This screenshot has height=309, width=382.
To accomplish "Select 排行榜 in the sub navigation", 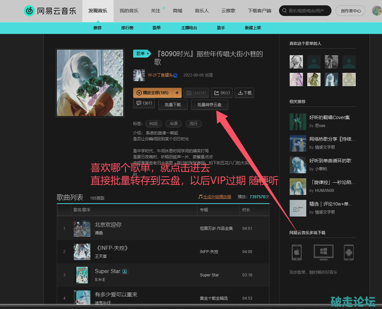I will coord(127,28).
